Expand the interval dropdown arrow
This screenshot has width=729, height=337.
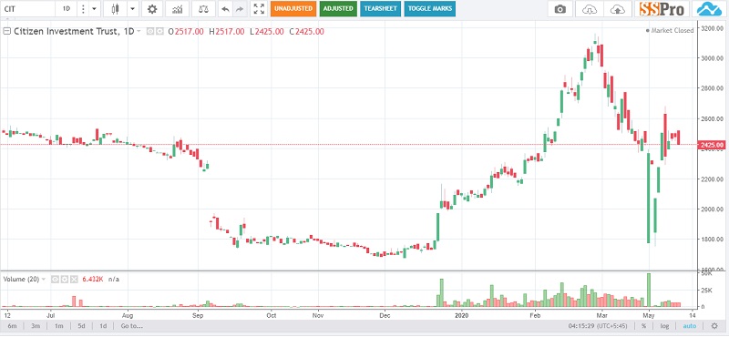tap(95, 9)
